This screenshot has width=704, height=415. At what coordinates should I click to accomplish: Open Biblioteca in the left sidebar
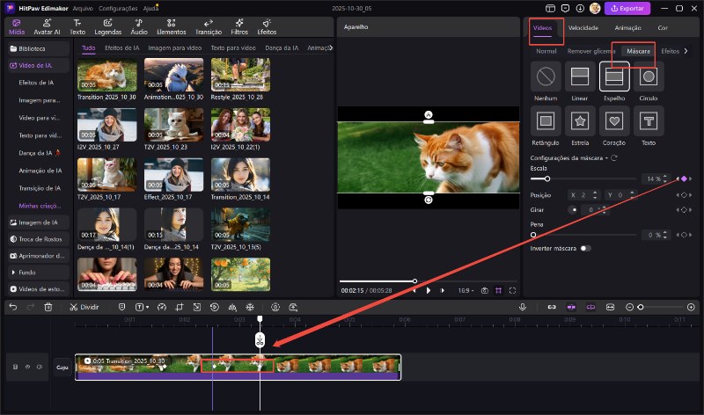coord(32,49)
